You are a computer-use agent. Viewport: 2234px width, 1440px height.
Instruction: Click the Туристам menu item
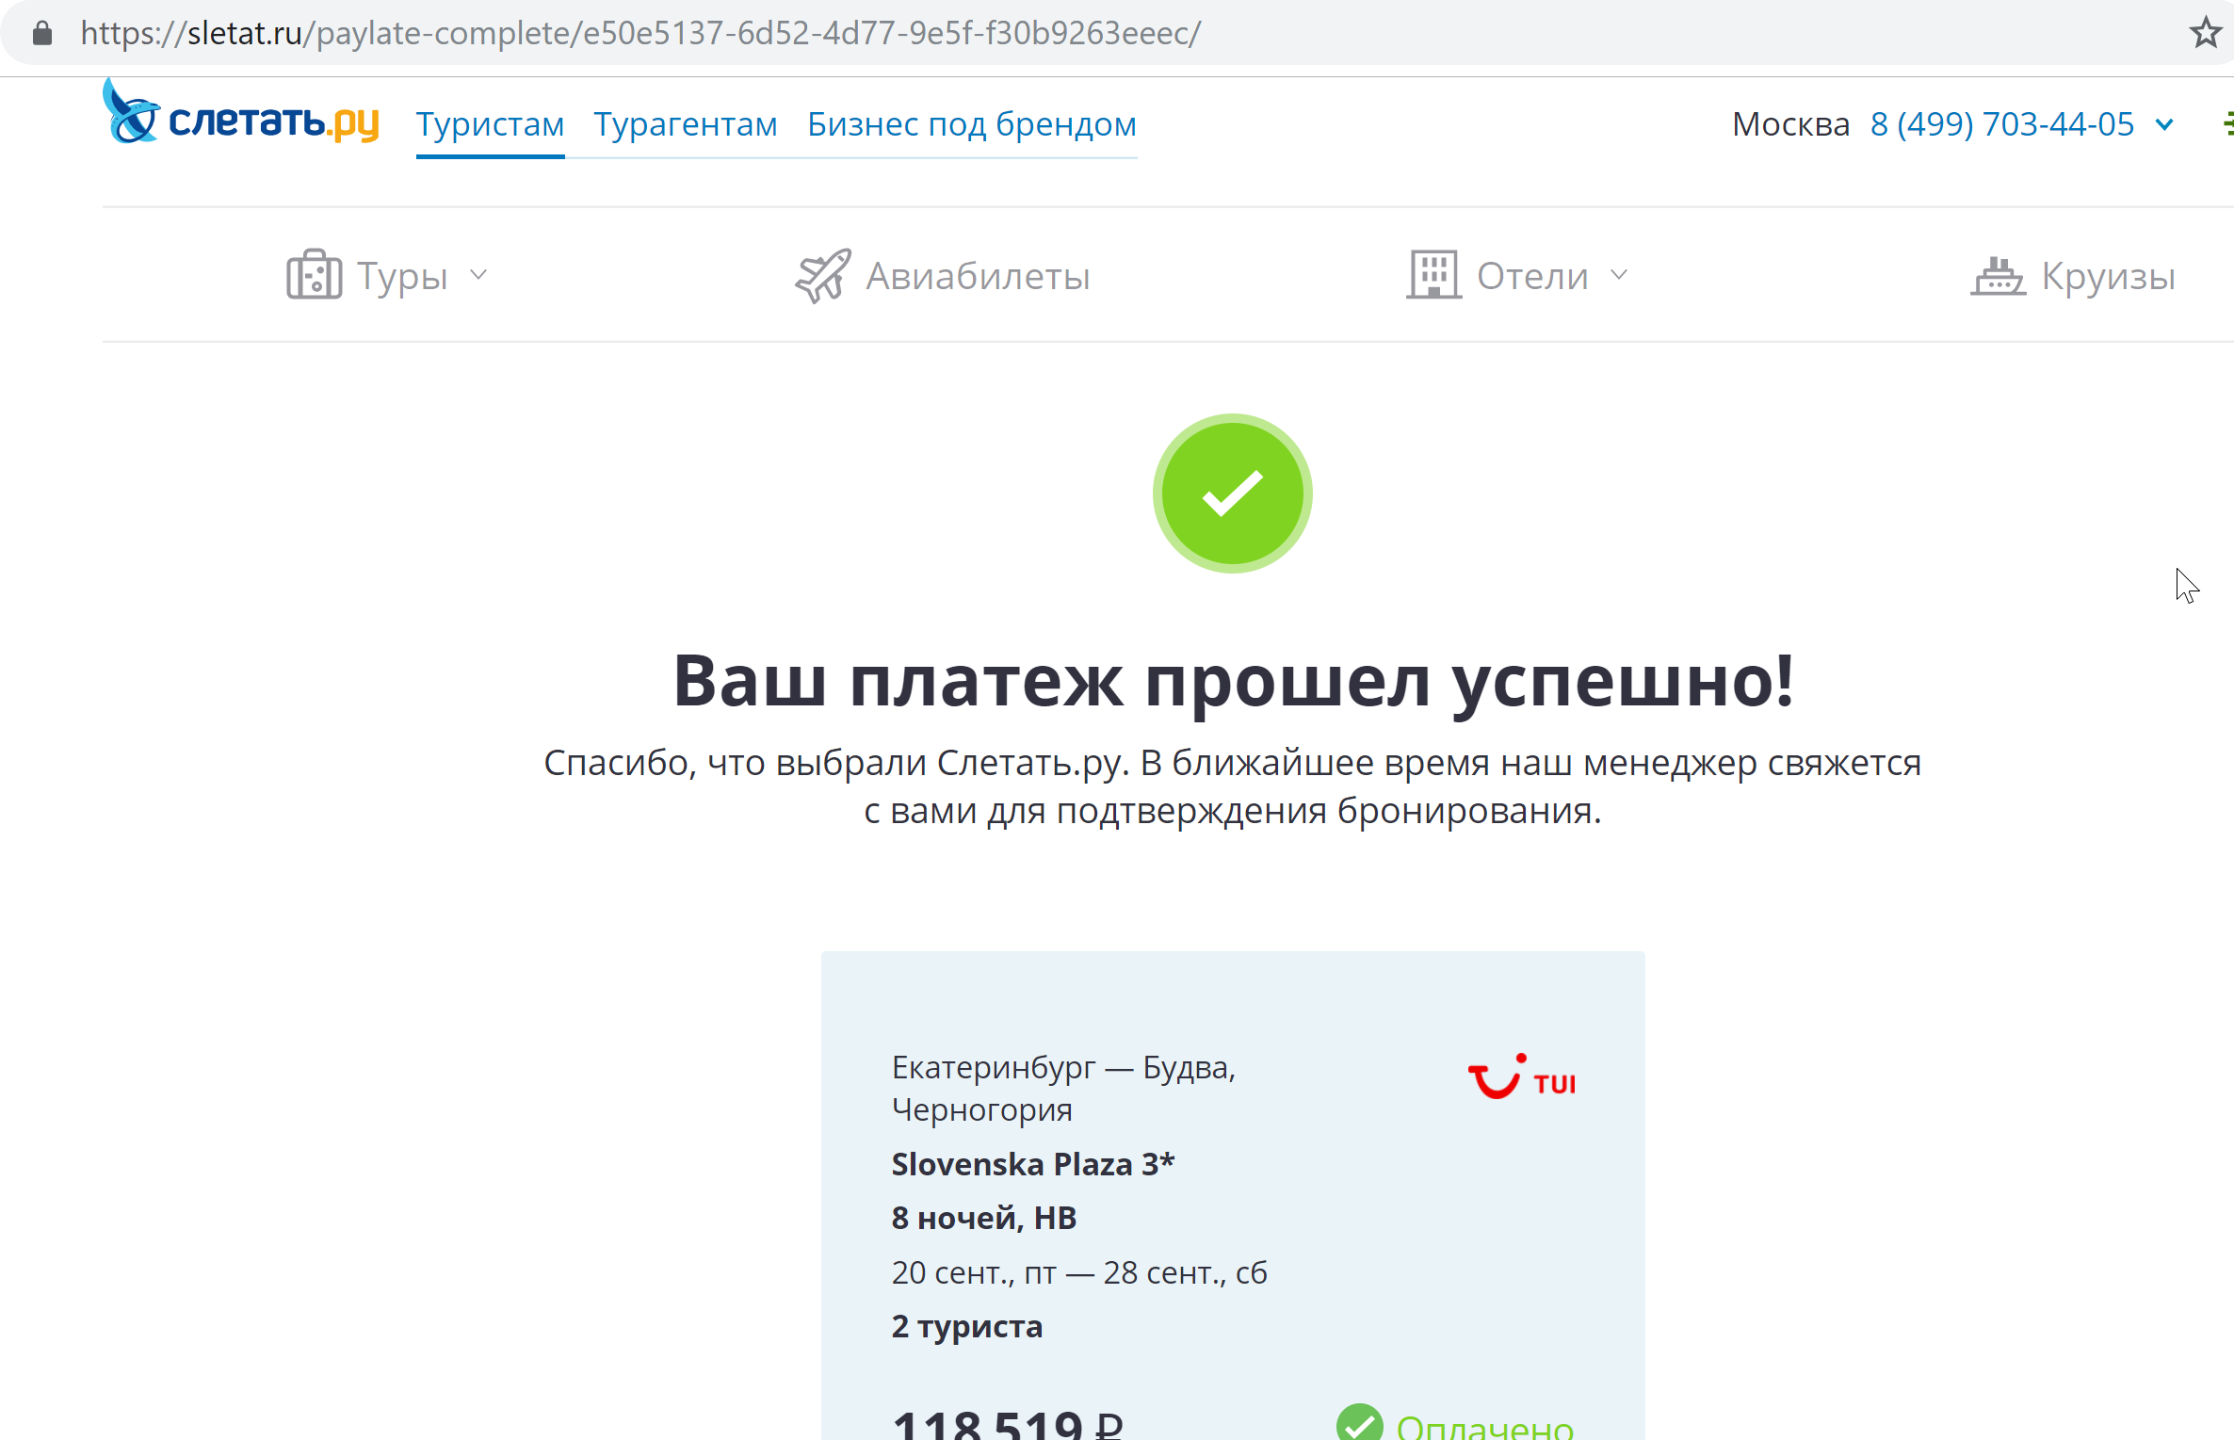(490, 123)
